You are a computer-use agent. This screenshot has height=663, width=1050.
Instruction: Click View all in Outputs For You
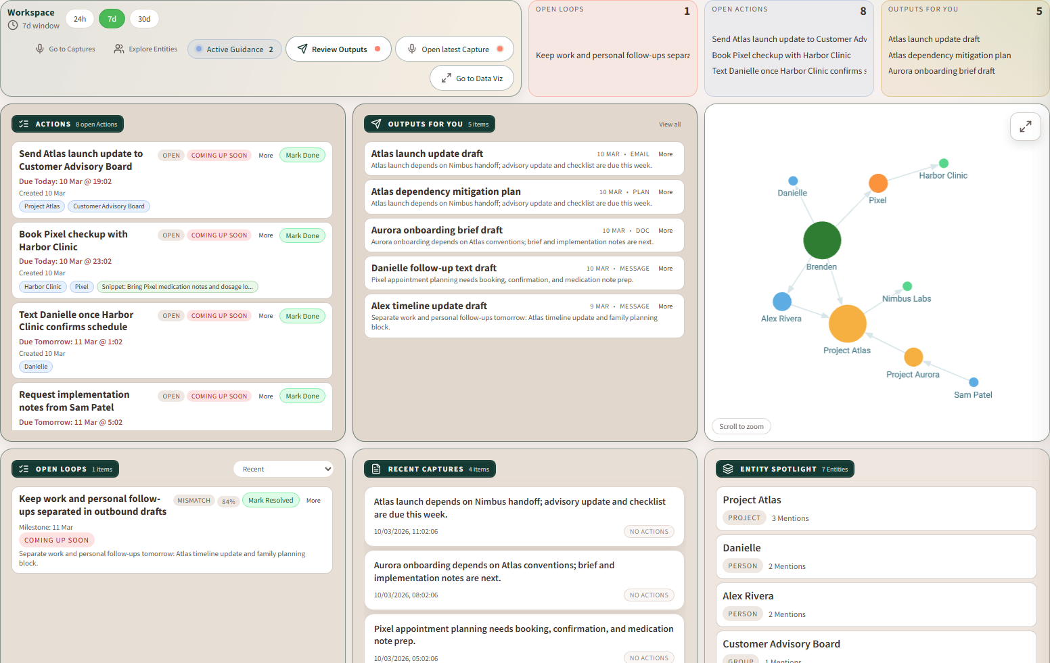669,124
